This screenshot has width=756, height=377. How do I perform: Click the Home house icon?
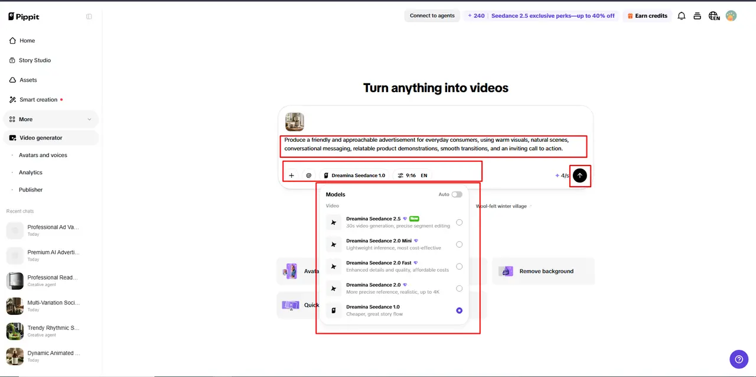[x=12, y=41]
